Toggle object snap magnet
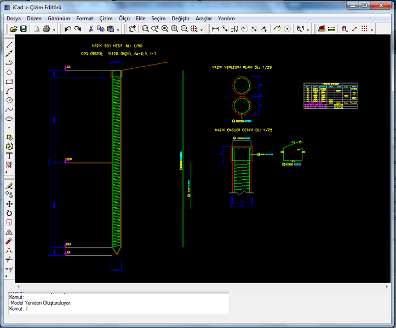This screenshot has height=328, width=396. coord(345,29)
